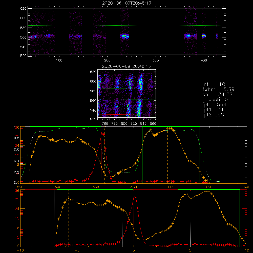Viewport: 253px width, 253px height.
Task: Click x-axis label 860 on middle image
Action: pyautogui.click(x=153, y=124)
